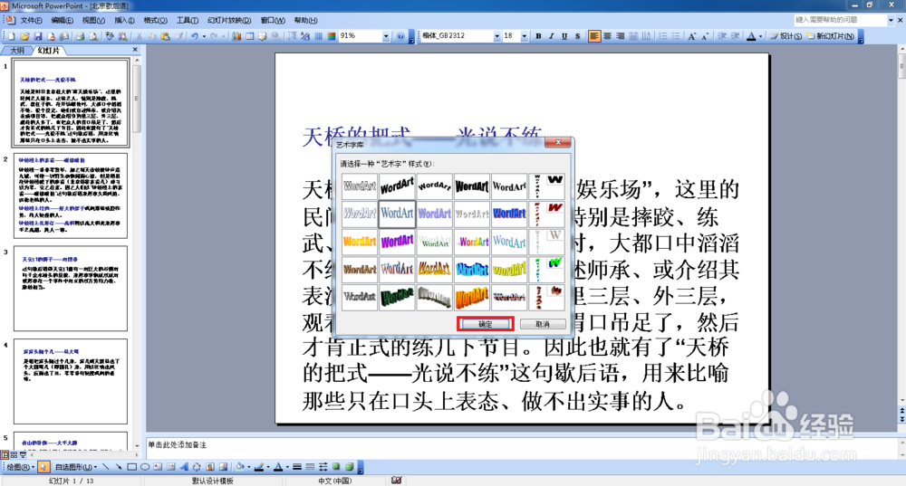Open the font name dropdown
This screenshot has width=906, height=486.
pyautogui.click(x=496, y=36)
